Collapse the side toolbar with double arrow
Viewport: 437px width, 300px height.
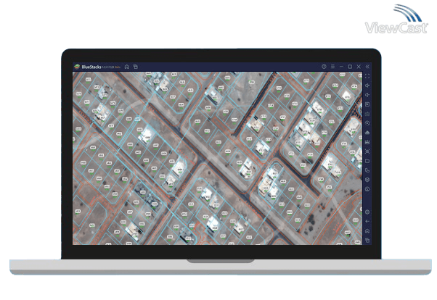tap(367, 66)
